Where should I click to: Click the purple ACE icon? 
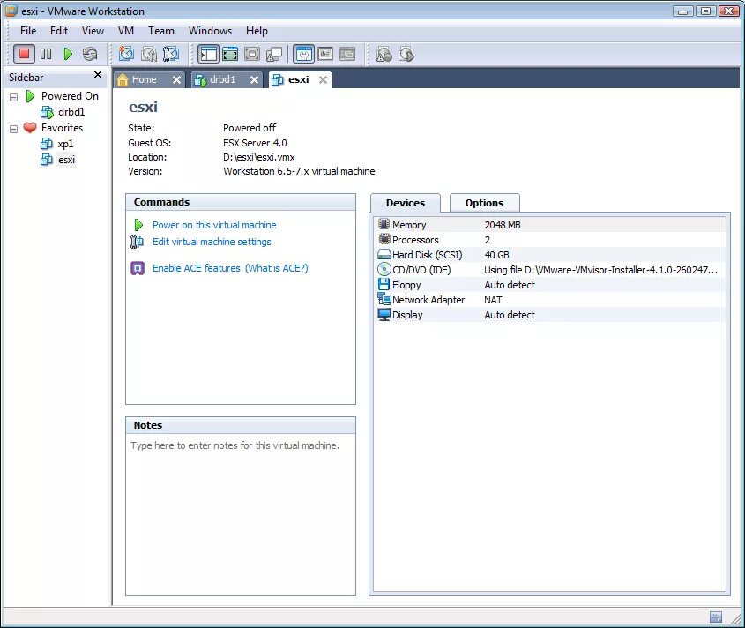[138, 268]
